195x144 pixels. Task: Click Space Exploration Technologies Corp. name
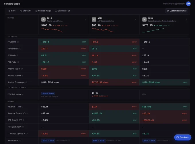point(162,21)
